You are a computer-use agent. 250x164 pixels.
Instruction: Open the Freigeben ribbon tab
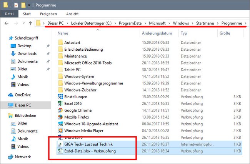48,14
